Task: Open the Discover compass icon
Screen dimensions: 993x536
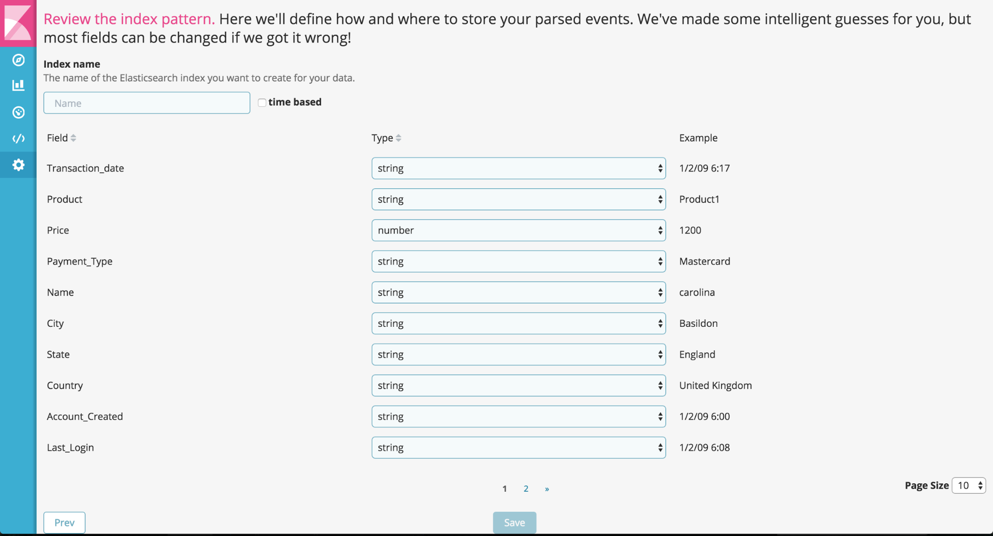Action: [18, 60]
